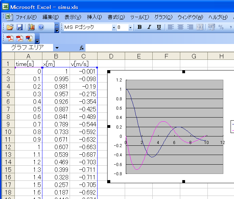Open the font name dropdown
The height and width of the screenshot is (199, 234).
[x=114, y=27]
